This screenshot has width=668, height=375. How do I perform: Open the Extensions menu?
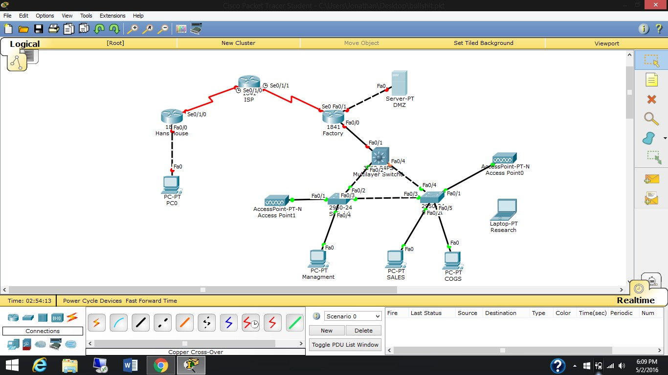pyautogui.click(x=112, y=16)
